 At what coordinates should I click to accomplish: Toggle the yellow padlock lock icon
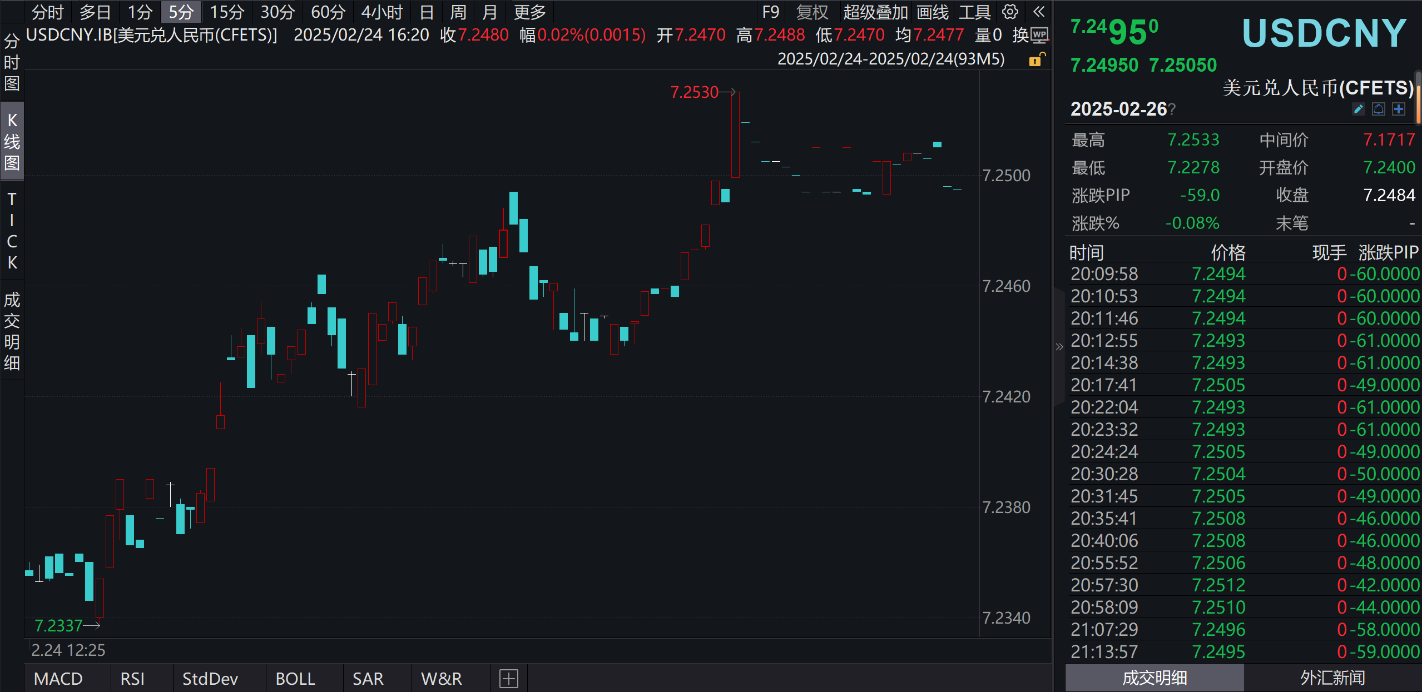(x=1037, y=59)
